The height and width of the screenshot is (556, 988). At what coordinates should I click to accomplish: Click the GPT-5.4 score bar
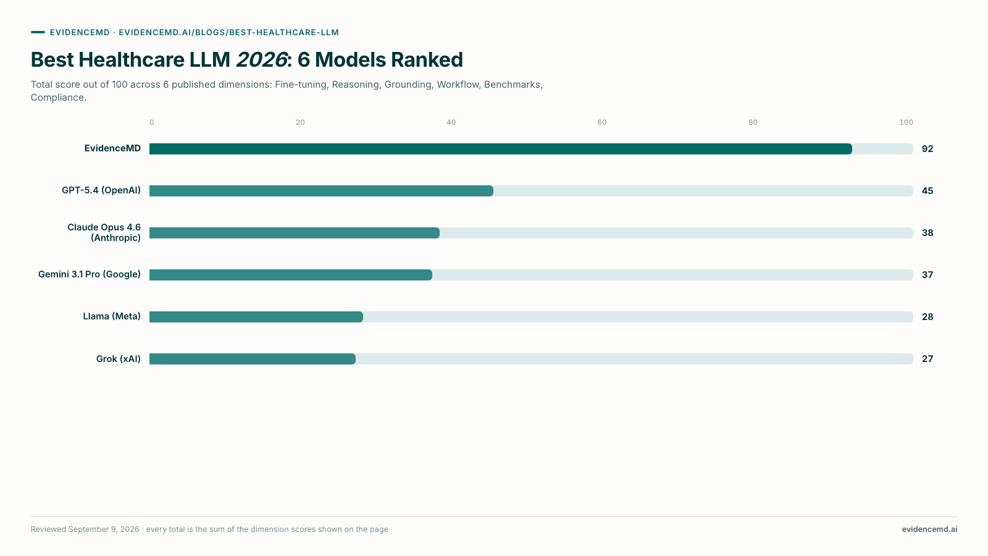pos(321,191)
